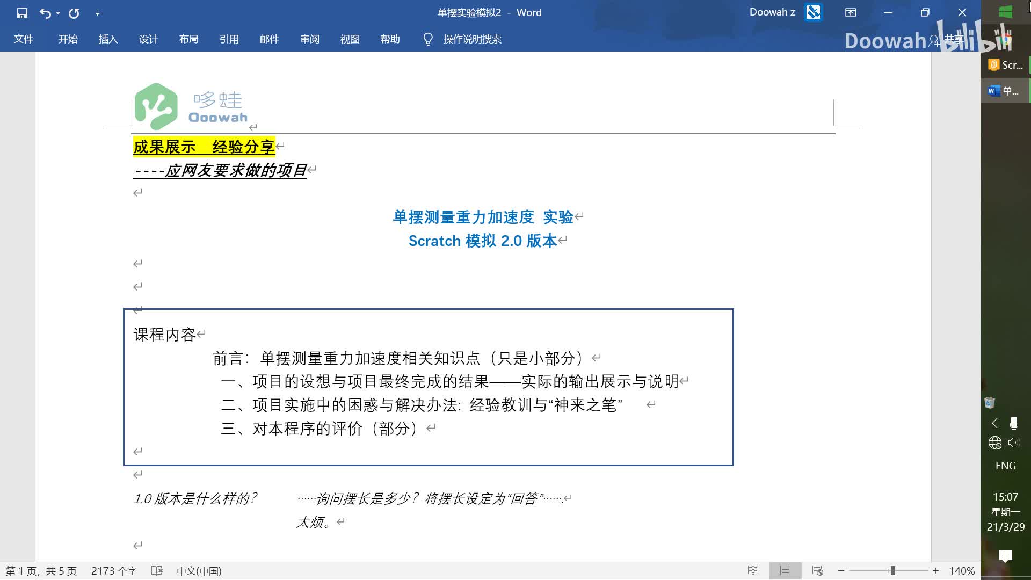
Task: Switch to Print Layout view icon
Action: tap(785, 570)
